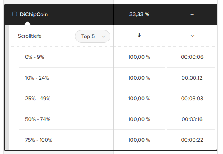This screenshot has height=154, width=223.
Task: Select the 25% - 49% row
Action: coord(117,99)
